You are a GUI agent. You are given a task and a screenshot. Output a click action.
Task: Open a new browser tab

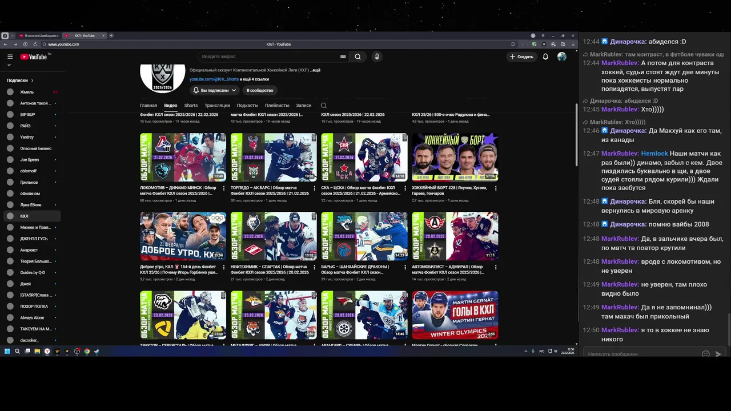[111, 35]
